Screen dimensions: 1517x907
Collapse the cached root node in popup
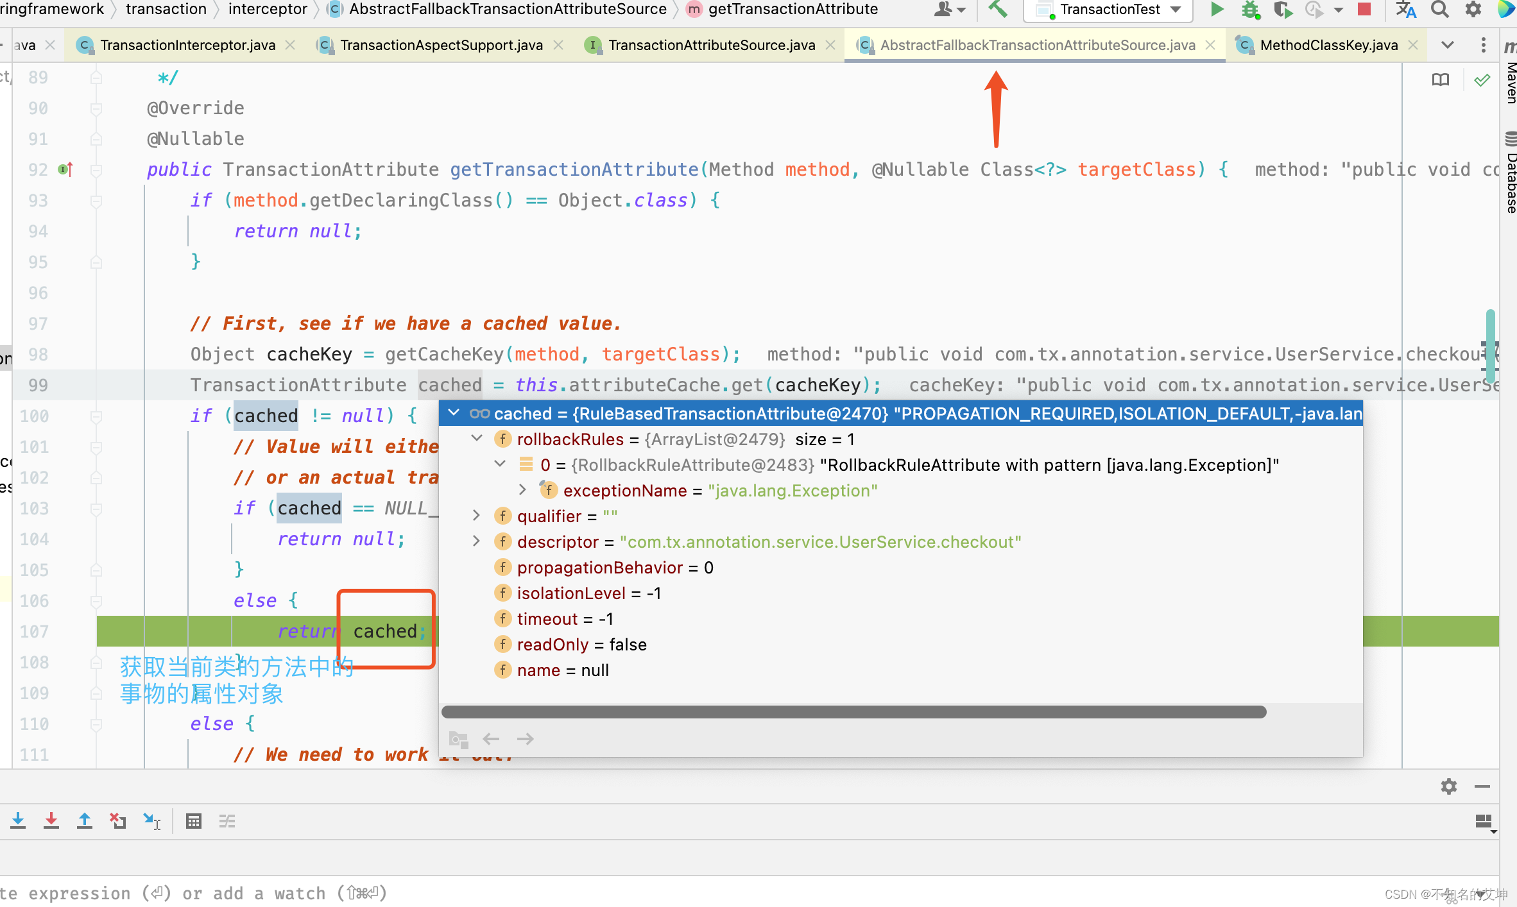coord(454,413)
